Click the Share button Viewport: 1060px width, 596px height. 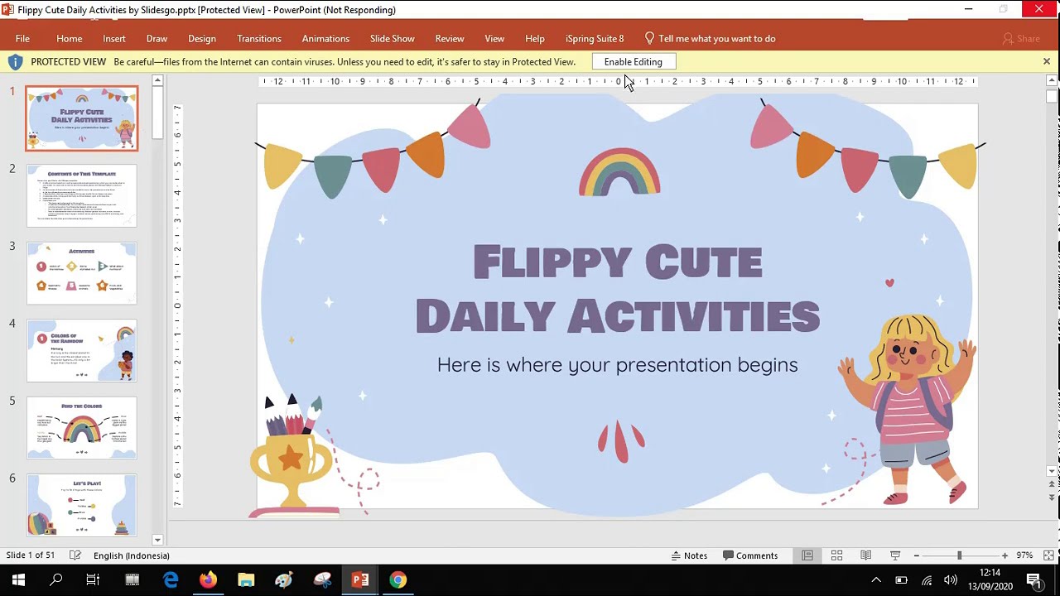click(1021, 39)
